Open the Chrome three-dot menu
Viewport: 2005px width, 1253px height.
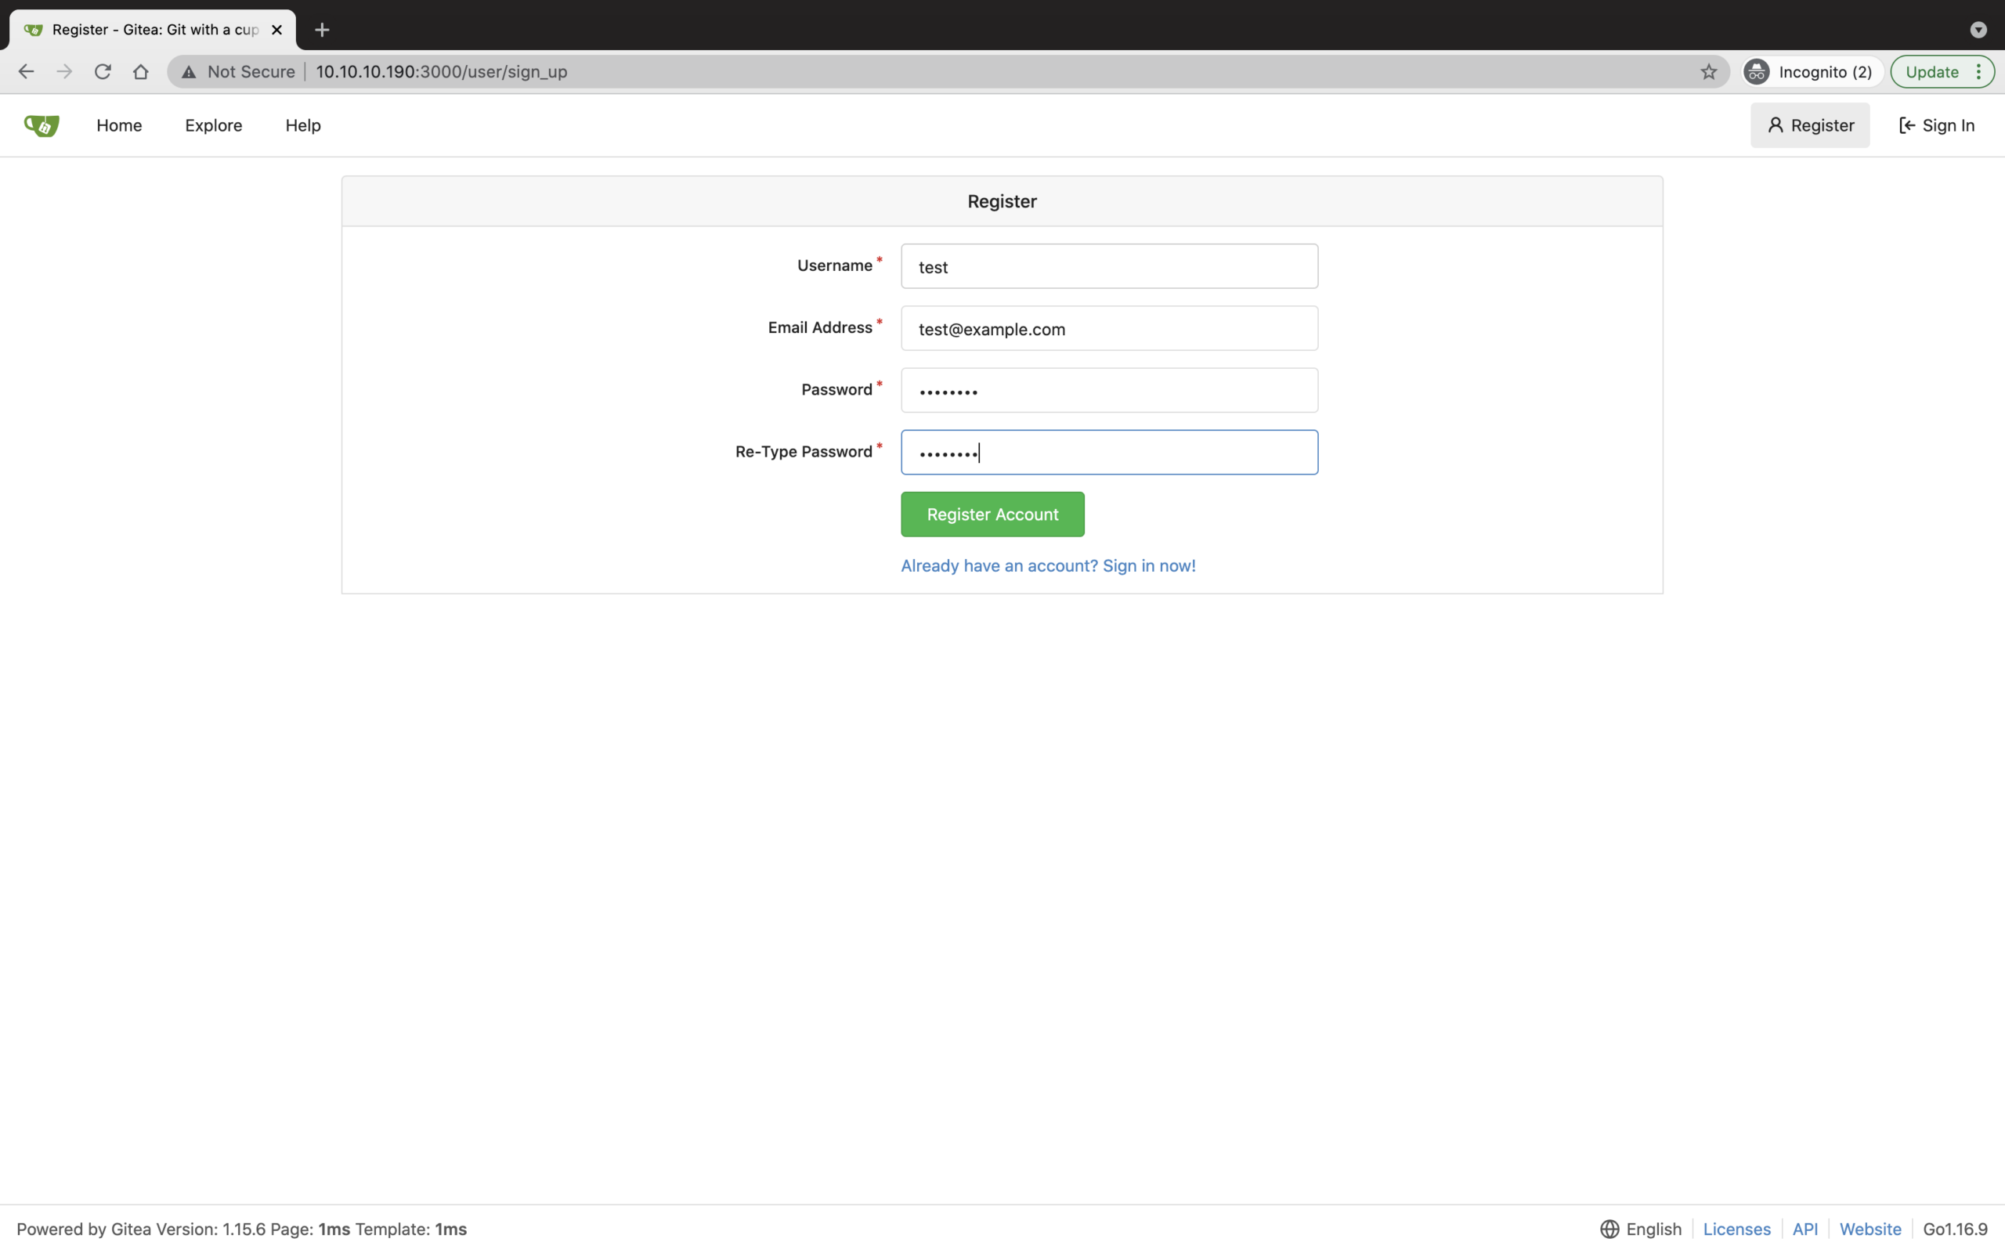(x=1980, y=71)
